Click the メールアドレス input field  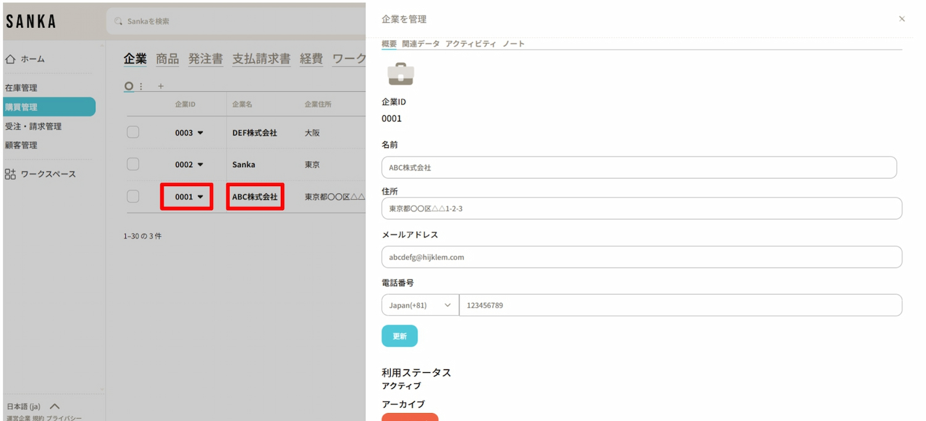point(641,257)
